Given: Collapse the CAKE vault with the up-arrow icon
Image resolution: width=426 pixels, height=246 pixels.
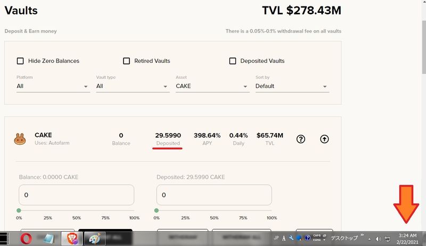Looking at the screenshot, I should [324, 139].
